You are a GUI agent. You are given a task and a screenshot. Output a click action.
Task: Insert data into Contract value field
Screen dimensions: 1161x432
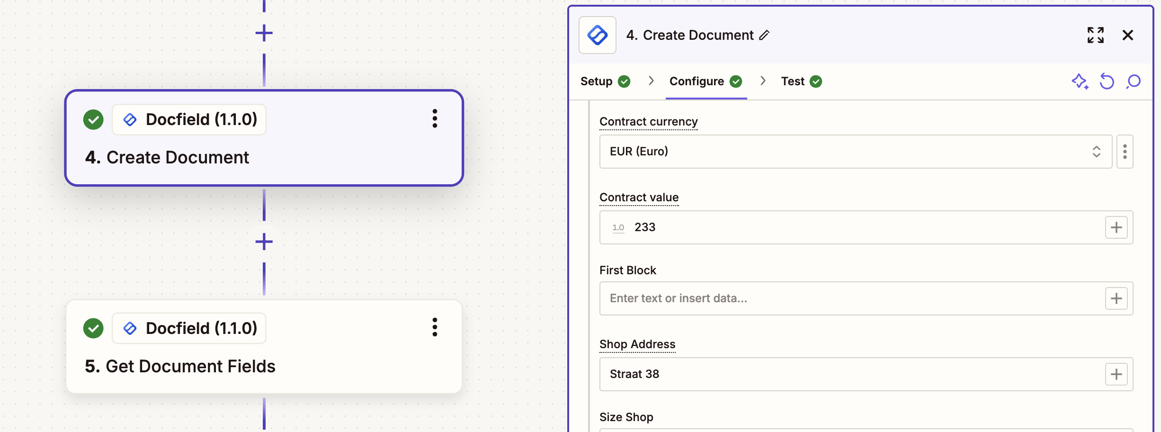point(1116,227)
